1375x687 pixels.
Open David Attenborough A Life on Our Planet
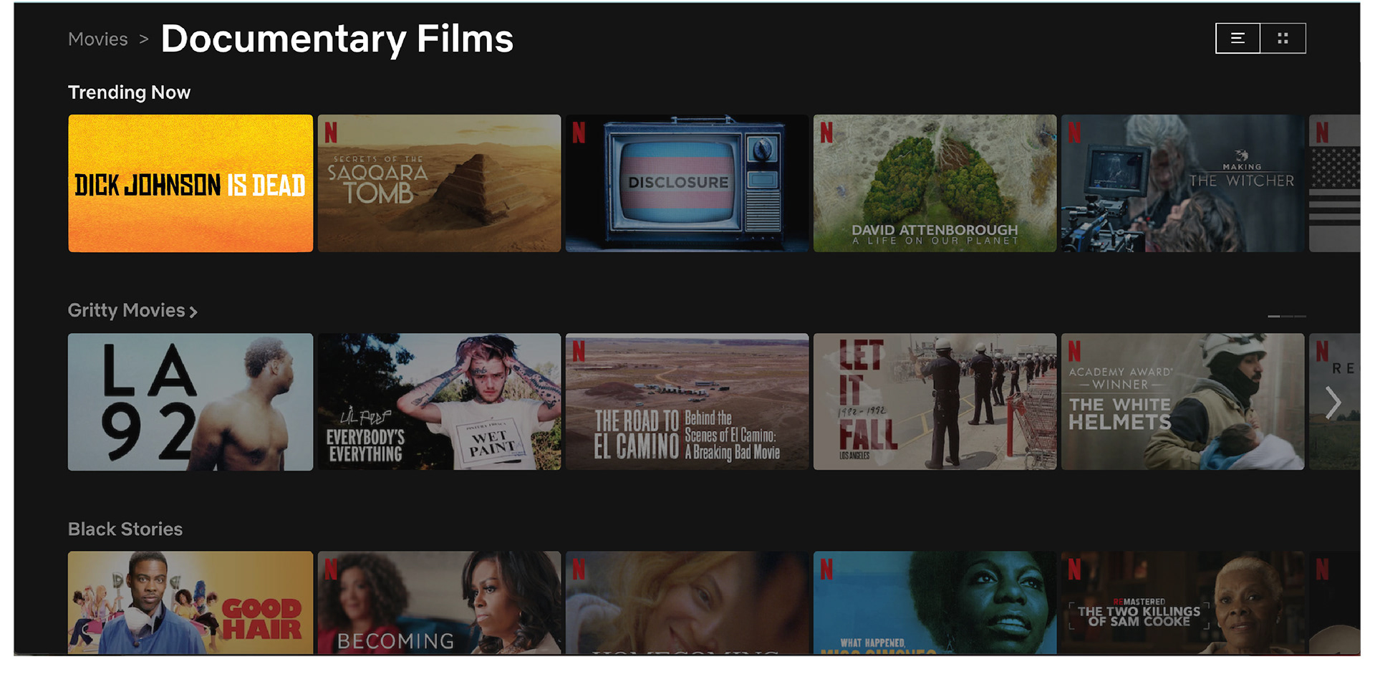point(935,183)
